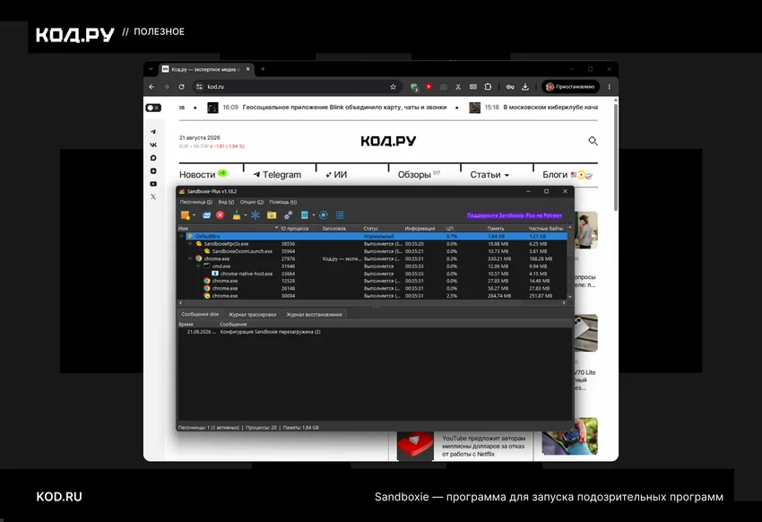Click the Sandboxie horizontal scrollbar
762x522 pixels.
[x=372, y=302]
